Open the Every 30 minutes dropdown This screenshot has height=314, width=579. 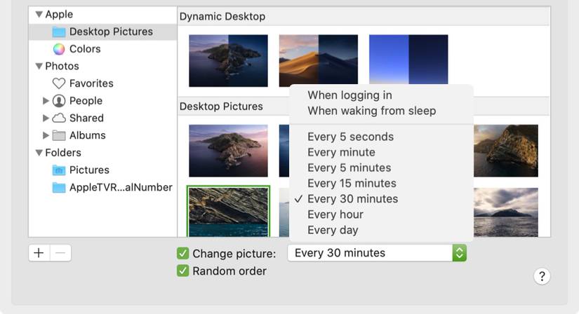(x=377, y=253)
